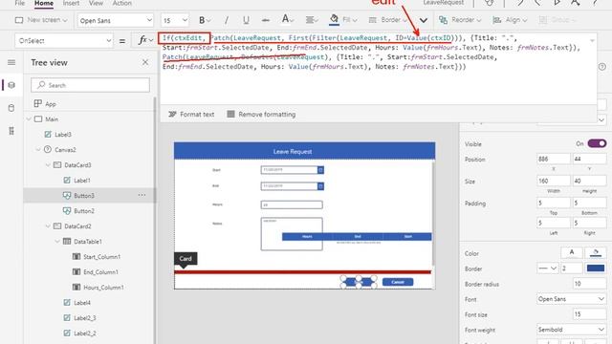Click the text color A button in properties
Image resolution: width=612 pixels, height=344 pixels.
572,252
